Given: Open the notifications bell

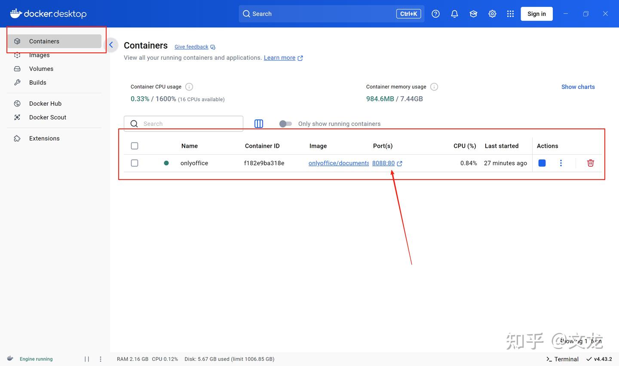Looking at the screenshot, I should click(454, 14).
